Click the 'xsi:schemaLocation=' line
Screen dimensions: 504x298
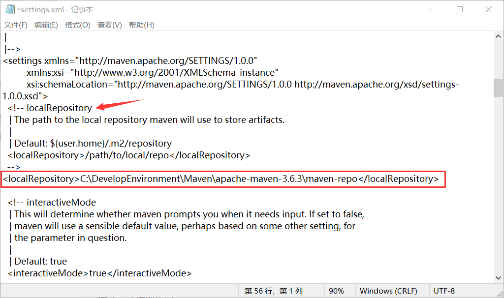[x=243, y=85]
